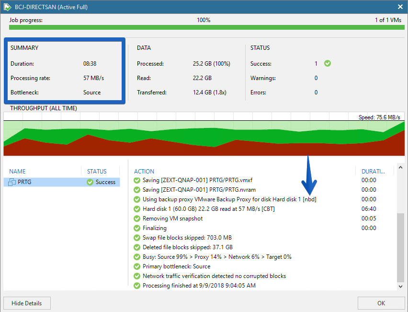Click 'Swap file blocks skipped: 703.0 MB' entry
The image size is (408, 312).
(187, 238)
